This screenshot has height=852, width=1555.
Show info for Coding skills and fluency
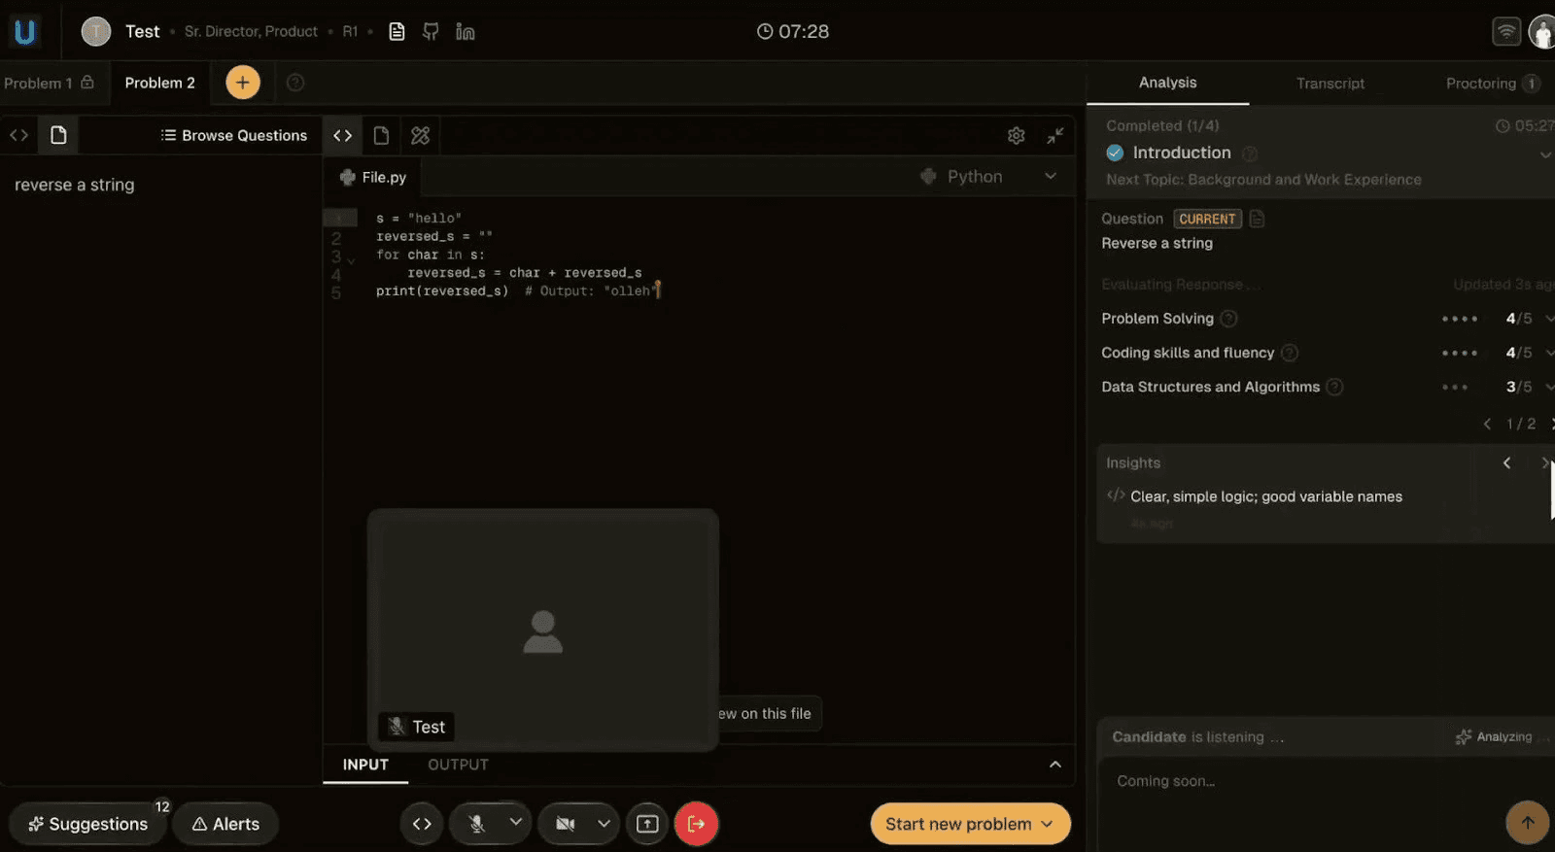point(1290,353)
